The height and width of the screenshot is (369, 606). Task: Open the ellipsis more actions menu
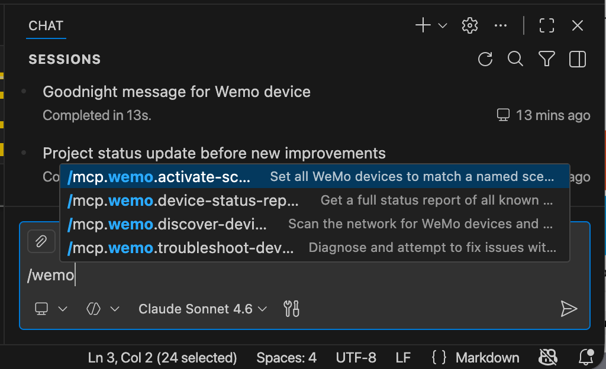click(x=501, y=25)
